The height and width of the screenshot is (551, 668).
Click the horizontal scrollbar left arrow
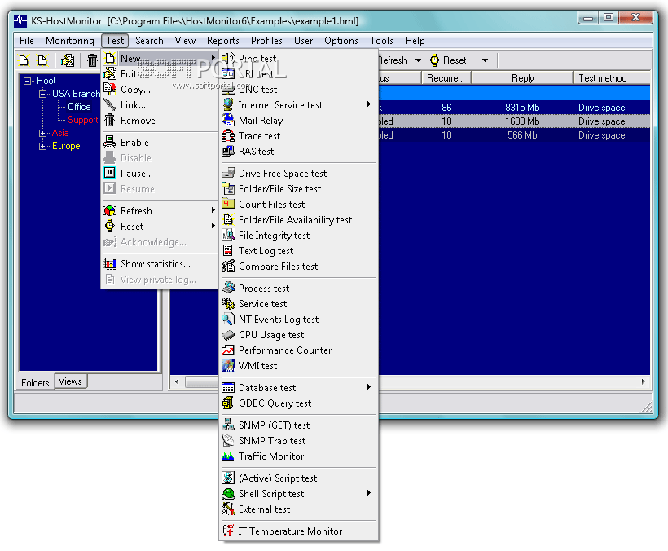(178, 381)
